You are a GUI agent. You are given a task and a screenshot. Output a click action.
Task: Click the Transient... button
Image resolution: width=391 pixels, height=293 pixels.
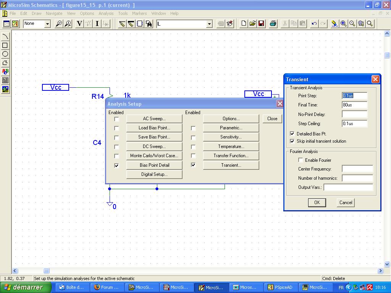[231, 165]
